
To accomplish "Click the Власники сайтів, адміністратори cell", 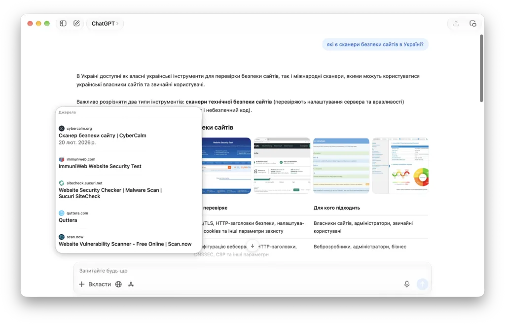I will point(363,227).
